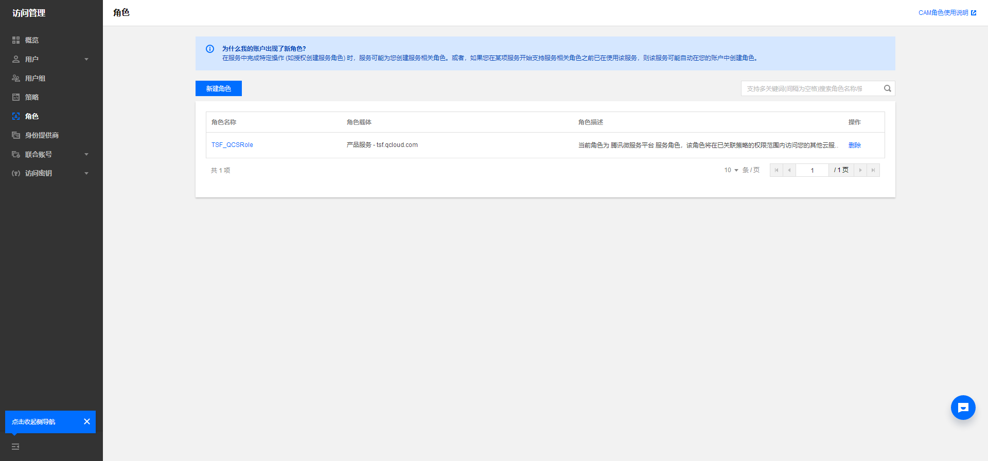Click the 为什么我的账户出现了新角色? heading
Screen dimensions: 988x461
(264, 49)
